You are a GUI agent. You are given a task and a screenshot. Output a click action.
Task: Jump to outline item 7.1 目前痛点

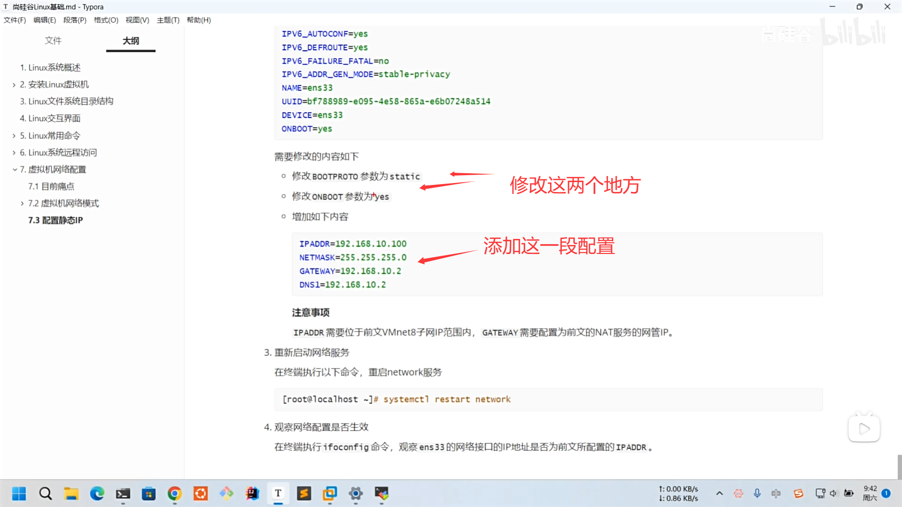(51, 187)
